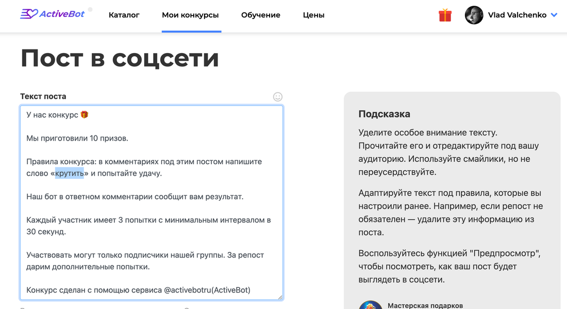Click the @activebotru mention in text
567x309 pixels.
coord(188,290)
